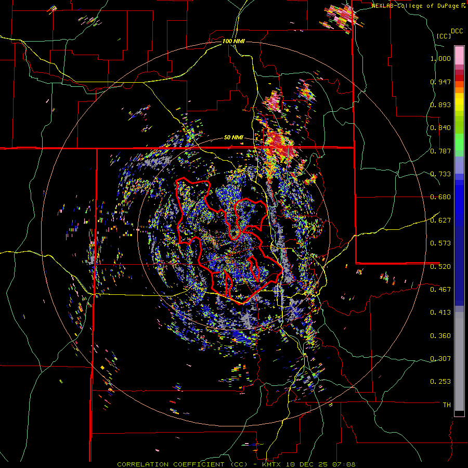The width and height of the screenshot is (468, 468).
Task: Click the 100 NMI range ring label
Action: pyautogui.click(x=233, y=41)
